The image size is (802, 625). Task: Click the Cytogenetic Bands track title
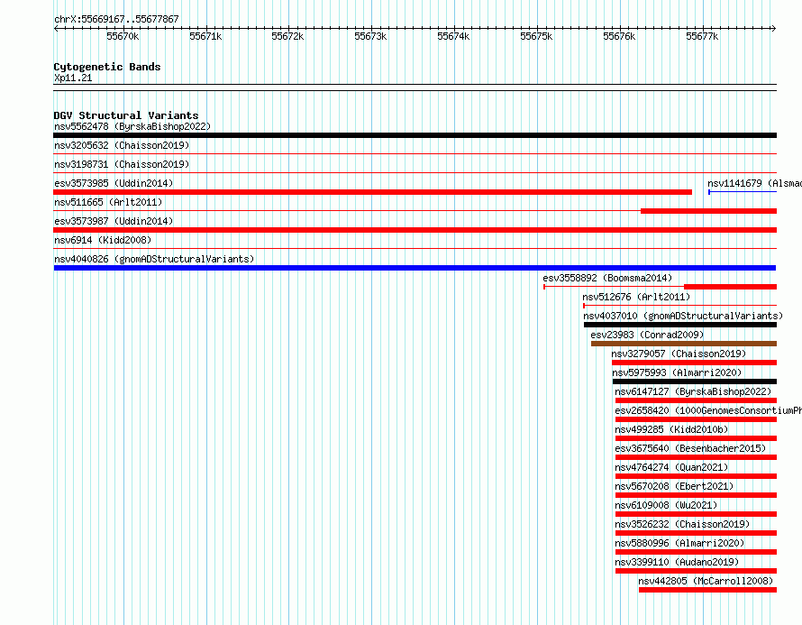pyautogui.click(x=107, y=67)
